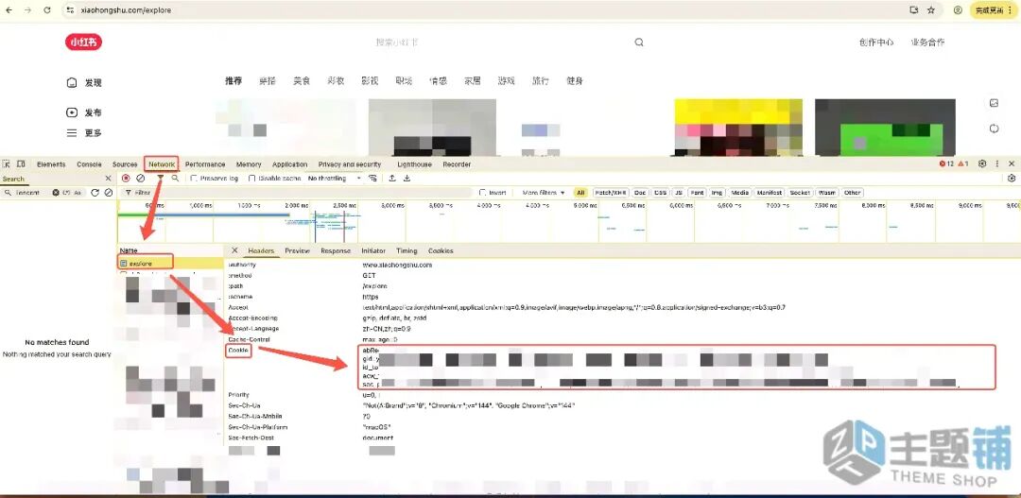Viewport: 1021px width, 498px height.
Task: Open 发现 in the left sidebar
Action: click(x=85, y=82)
